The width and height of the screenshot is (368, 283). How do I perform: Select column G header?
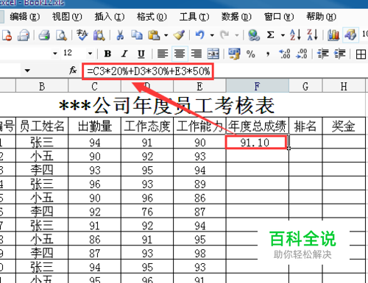[305, 86]
